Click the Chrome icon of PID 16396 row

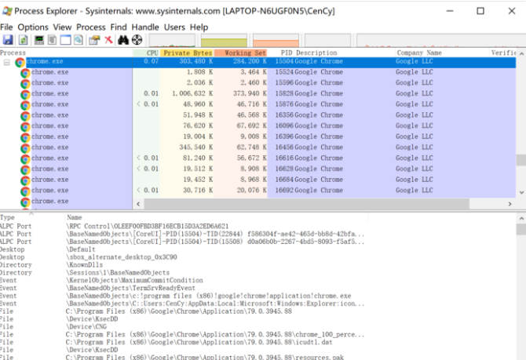25,137
